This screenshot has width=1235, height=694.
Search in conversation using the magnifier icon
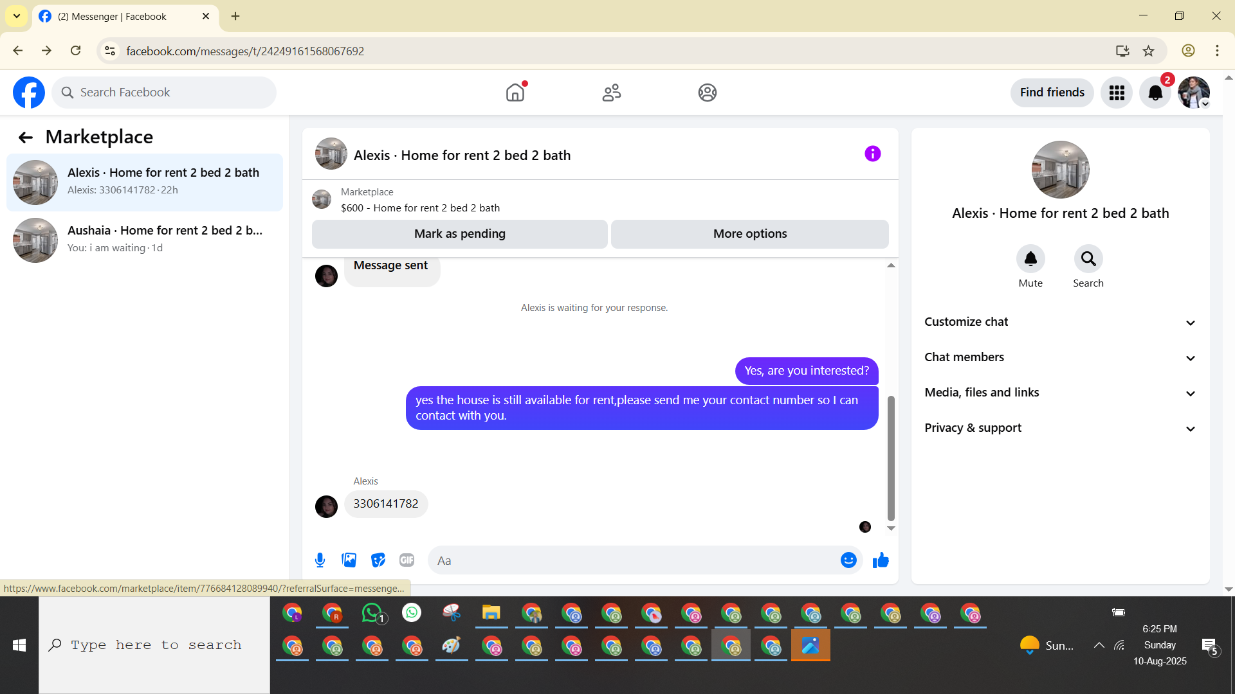pyautogui.click(x=1088, y=259)
